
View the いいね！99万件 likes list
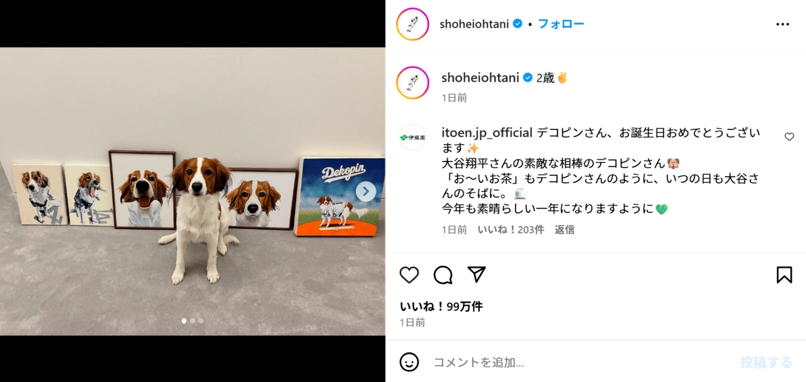click(x=441, y=307)
